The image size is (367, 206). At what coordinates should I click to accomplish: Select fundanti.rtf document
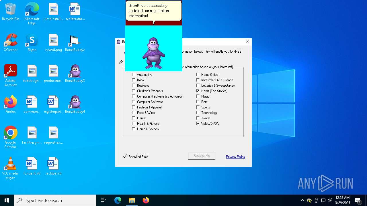point(32,167)
